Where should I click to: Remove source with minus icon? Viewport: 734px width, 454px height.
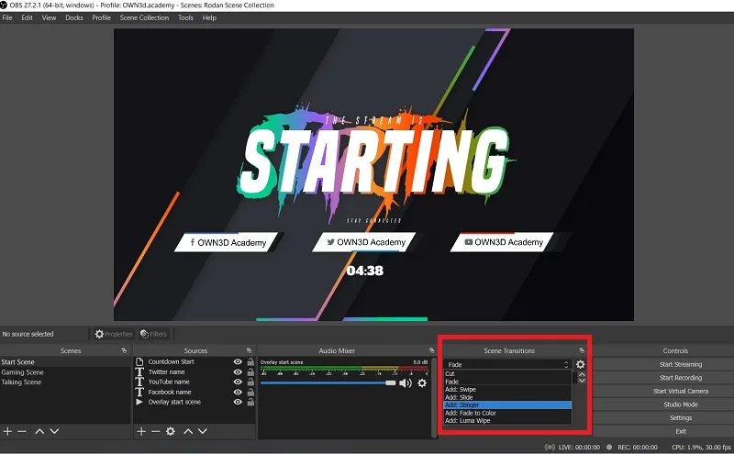[155, 431]
